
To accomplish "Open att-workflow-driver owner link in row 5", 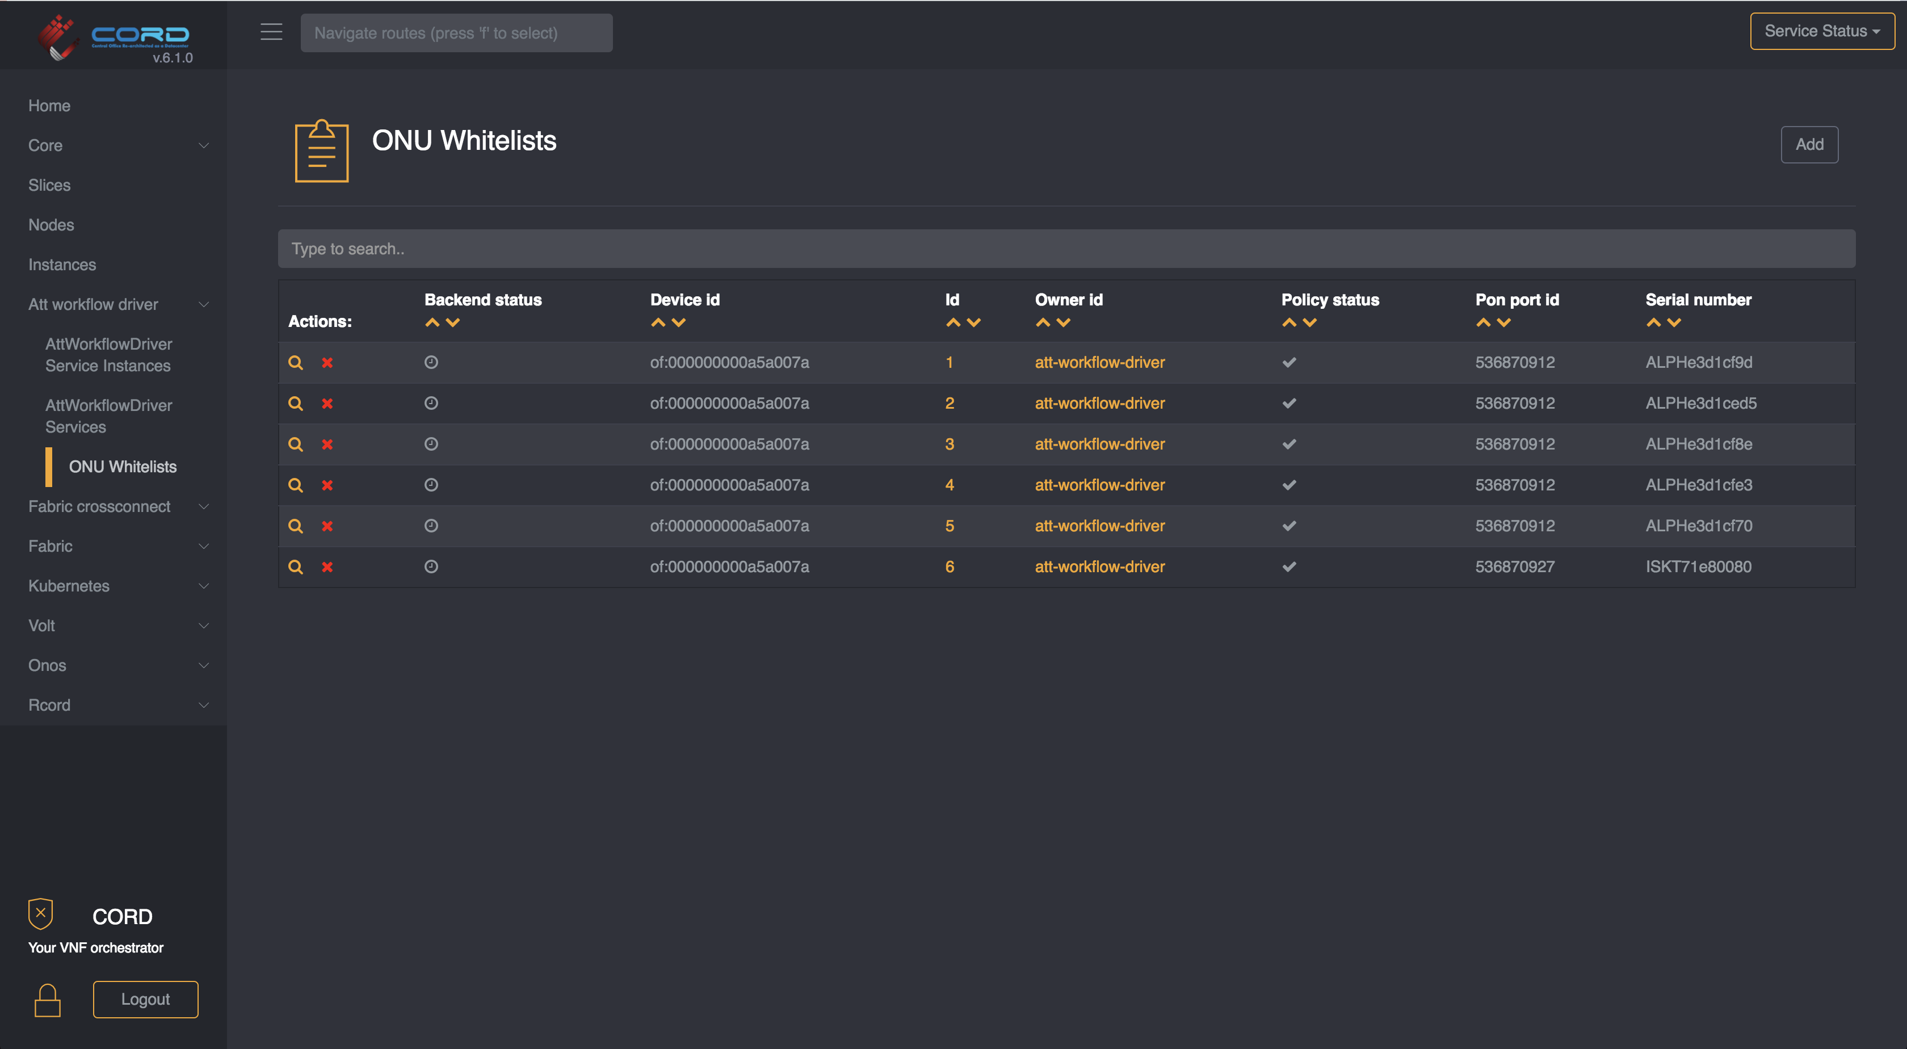I will coord(1099,526).
